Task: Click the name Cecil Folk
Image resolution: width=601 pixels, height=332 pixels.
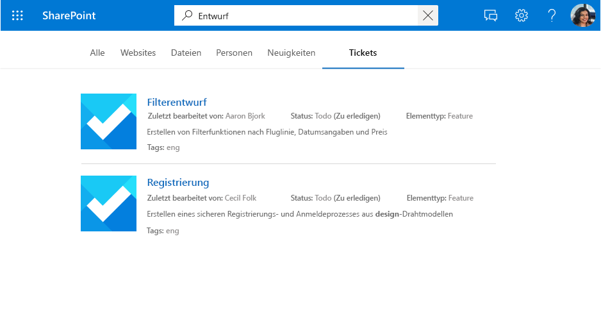Action: (x=240, y=198)
